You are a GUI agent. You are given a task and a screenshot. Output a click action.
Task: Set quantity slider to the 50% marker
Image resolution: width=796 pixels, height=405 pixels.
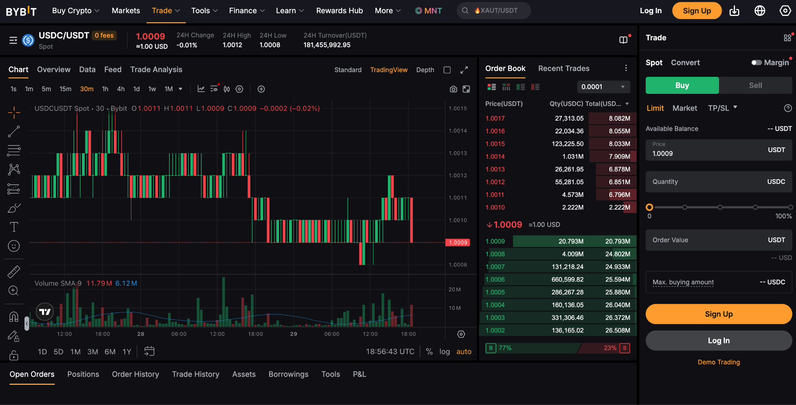(x=720, y=207)
